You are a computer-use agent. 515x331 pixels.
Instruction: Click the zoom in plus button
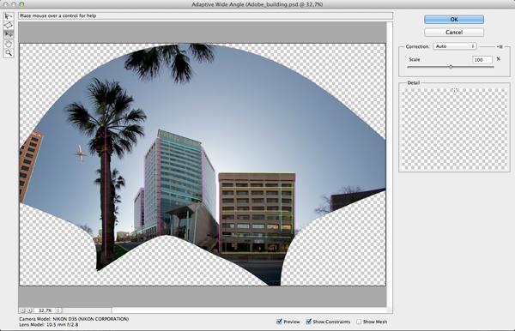point(29,310)
